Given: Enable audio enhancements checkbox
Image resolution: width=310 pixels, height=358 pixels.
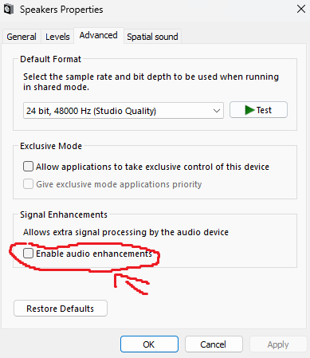Looking at the screenshot, I should (x=28, y=254).
